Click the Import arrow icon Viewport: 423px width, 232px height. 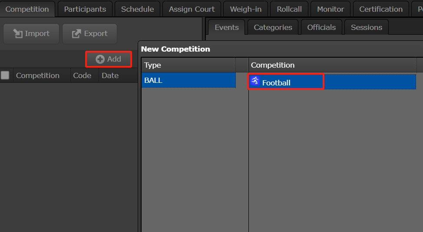point(18,33)
